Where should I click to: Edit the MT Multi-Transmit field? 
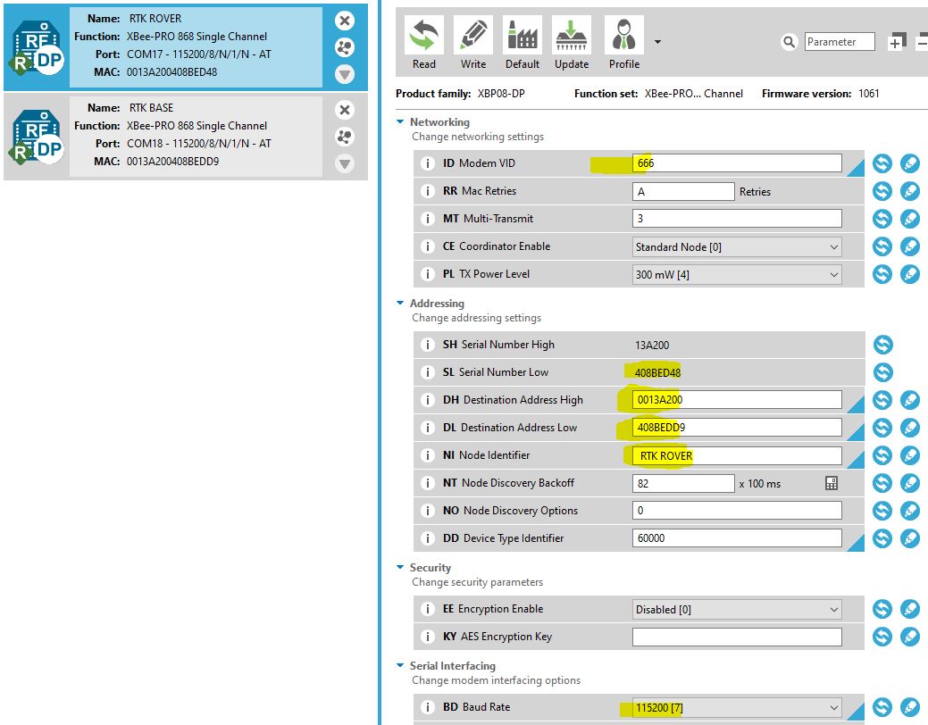(737, 219)
